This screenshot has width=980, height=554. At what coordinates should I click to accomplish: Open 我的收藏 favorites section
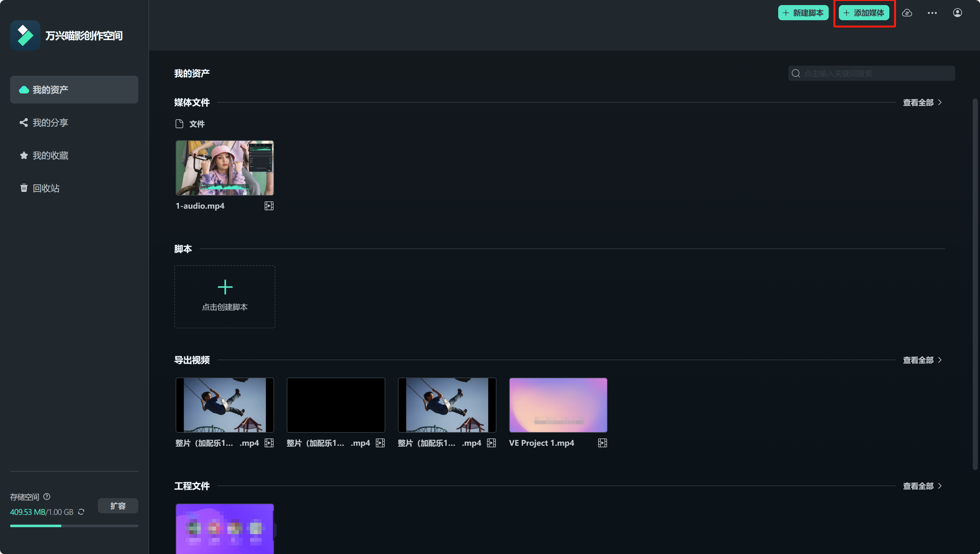coord(50,155)
